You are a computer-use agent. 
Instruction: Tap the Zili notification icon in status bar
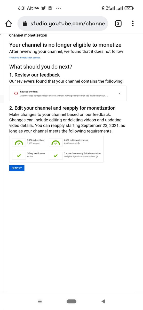pyautogui.click(x=37, y=8)
